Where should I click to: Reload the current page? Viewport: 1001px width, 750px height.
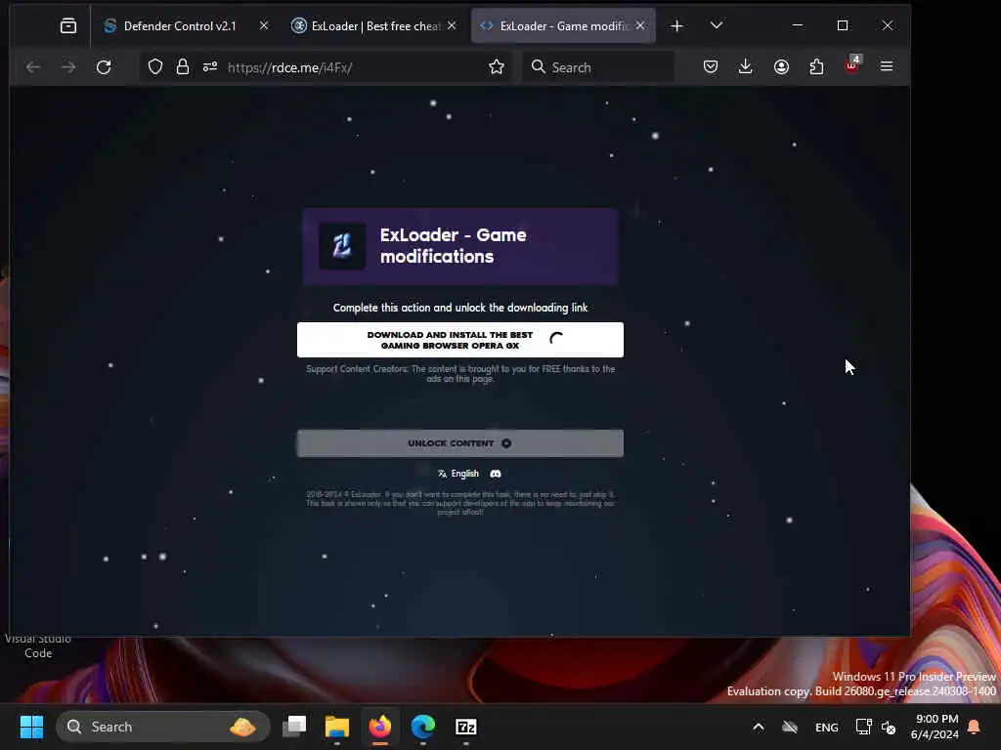click(x=104, y=67)
